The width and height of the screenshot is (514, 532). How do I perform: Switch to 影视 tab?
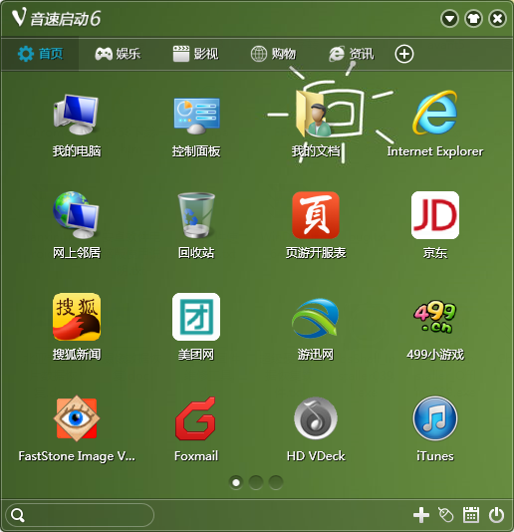point(196,54)
